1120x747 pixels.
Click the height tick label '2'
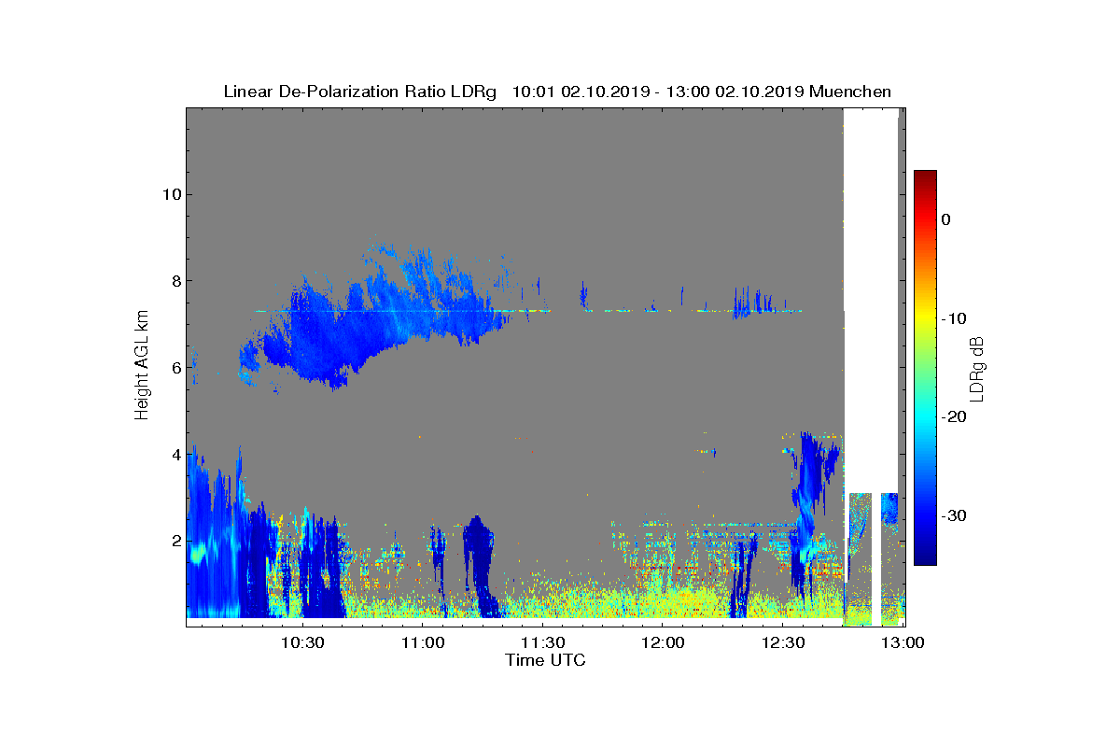(x=175, y=541)
